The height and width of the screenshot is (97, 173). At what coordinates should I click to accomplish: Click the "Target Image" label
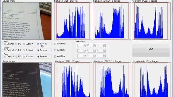(x=9, y=61)
